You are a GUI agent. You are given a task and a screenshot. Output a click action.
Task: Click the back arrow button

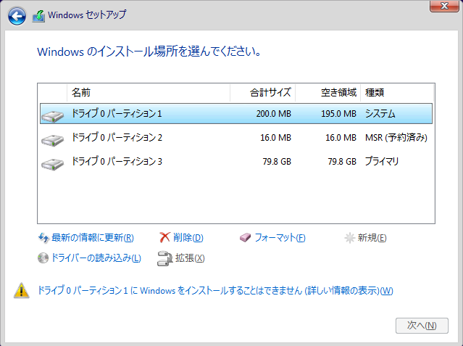pyautogui.click(x=17, y=15)
